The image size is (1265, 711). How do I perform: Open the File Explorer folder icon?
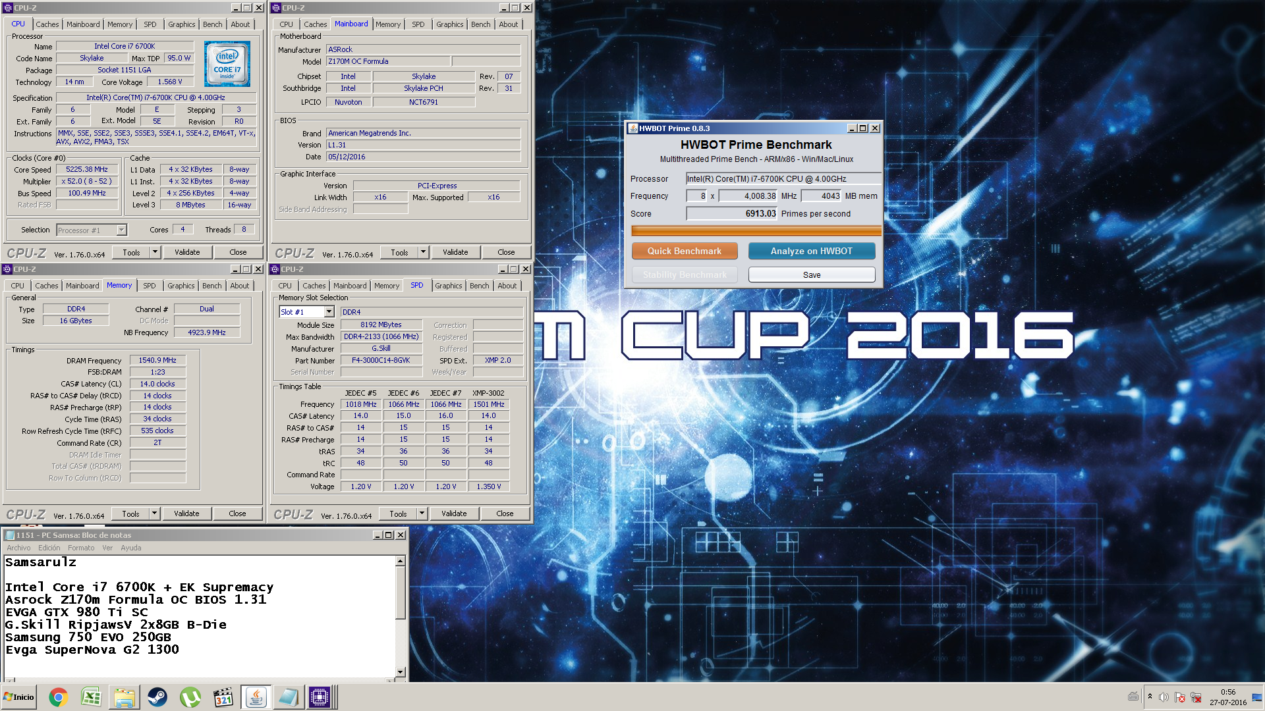tap(124, 697)
